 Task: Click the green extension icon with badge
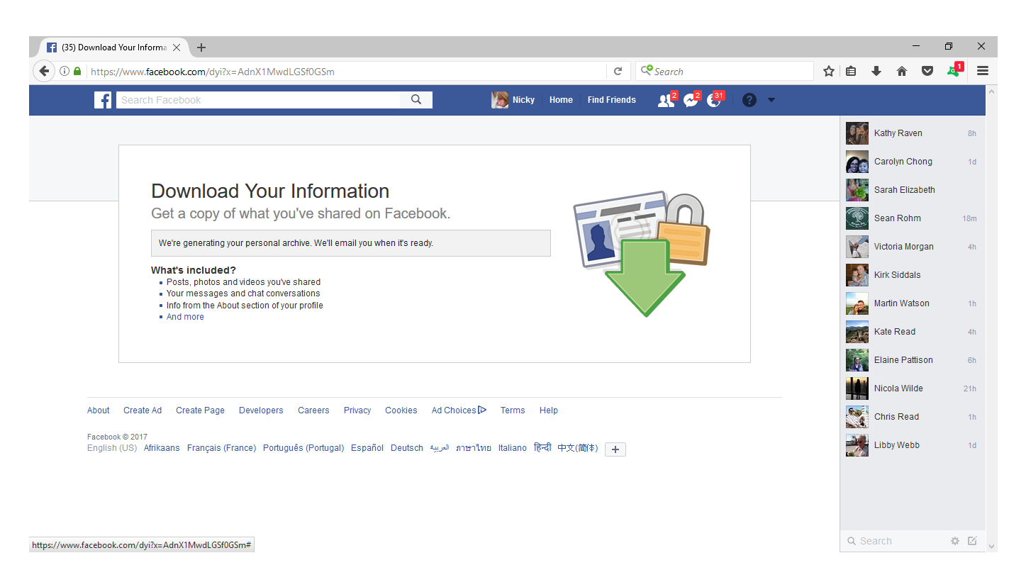(954, 70)
